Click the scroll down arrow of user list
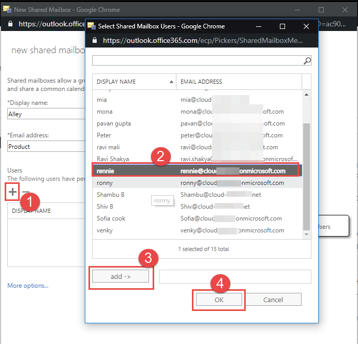The width and height of the screenshot is (358, 344). pos(306,234)
